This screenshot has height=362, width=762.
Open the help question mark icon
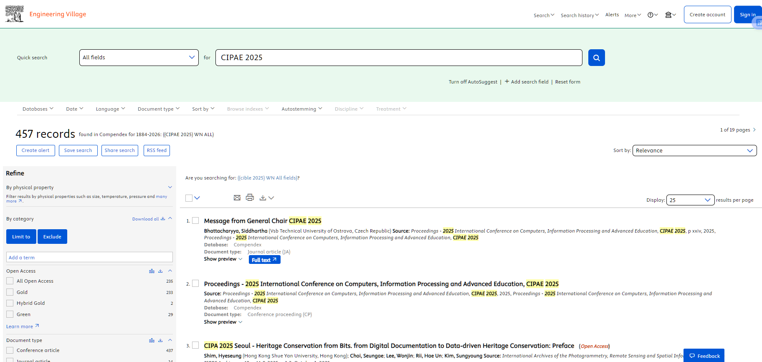coord(651,15)
